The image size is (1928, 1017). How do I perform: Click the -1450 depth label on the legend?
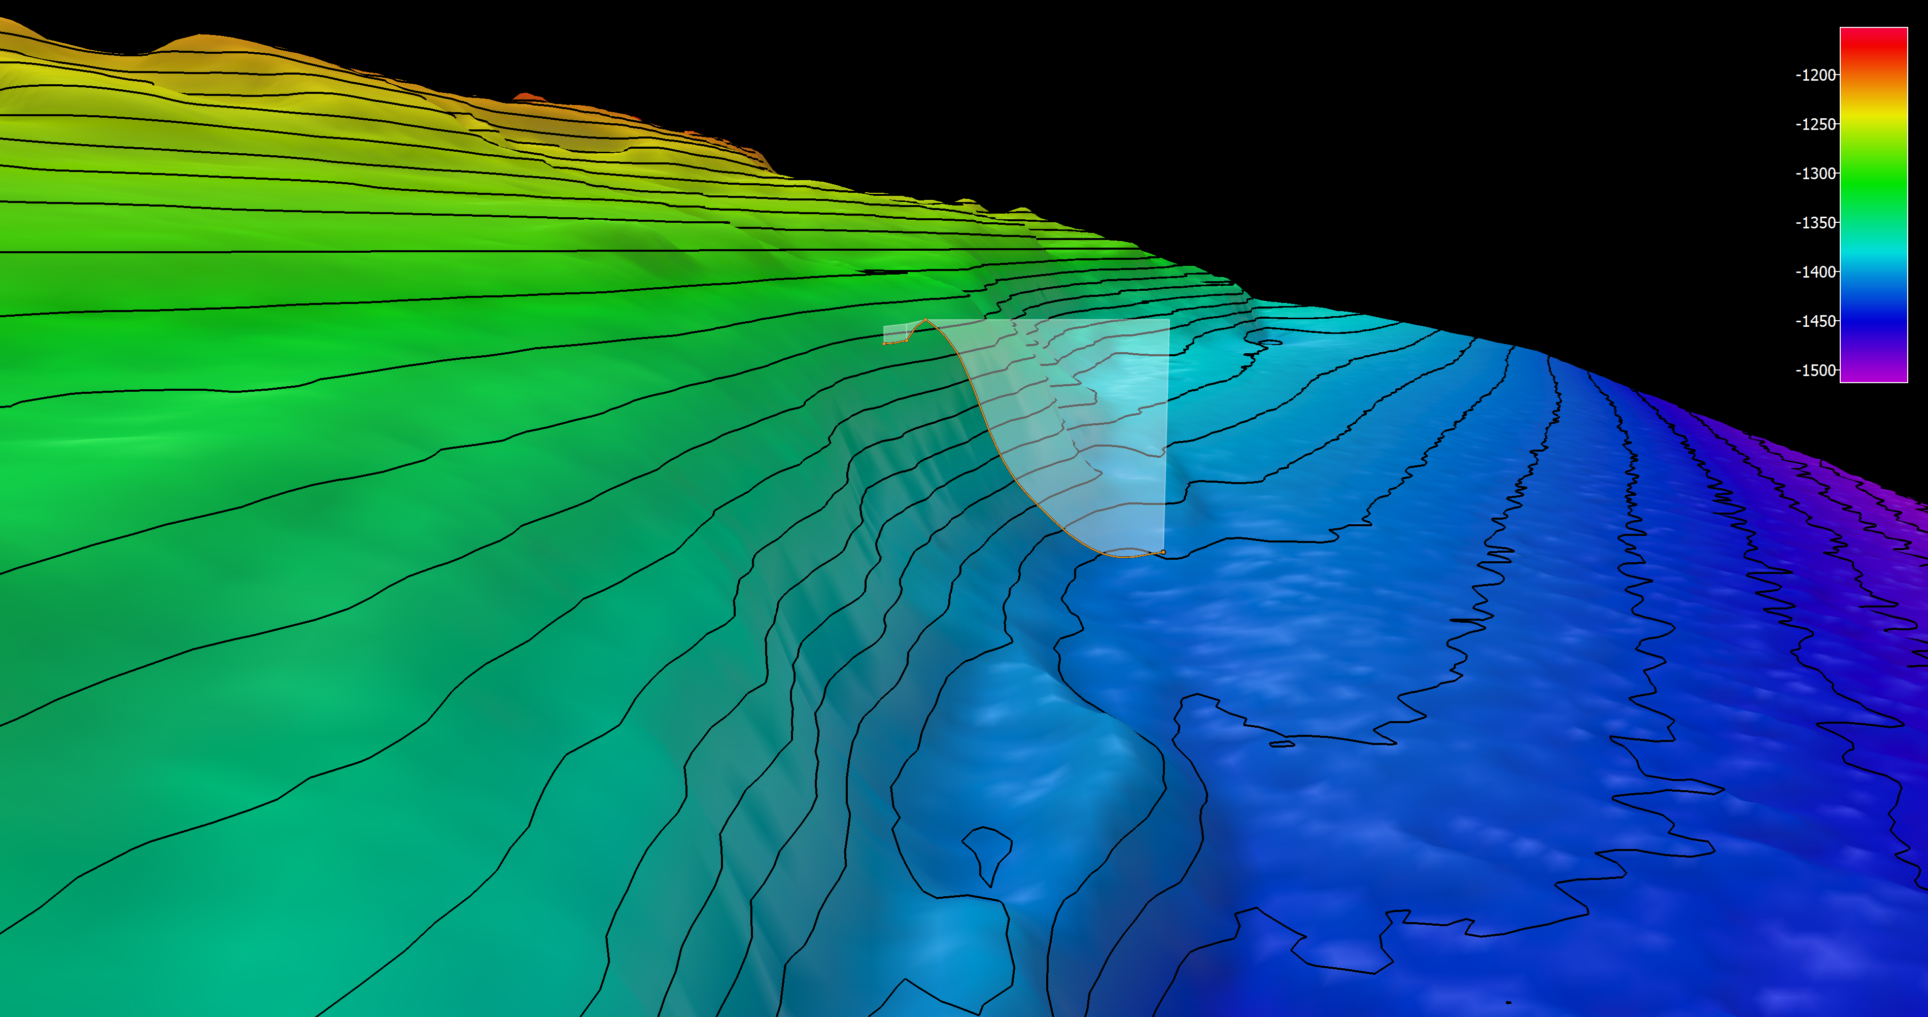pos(1816,321)
